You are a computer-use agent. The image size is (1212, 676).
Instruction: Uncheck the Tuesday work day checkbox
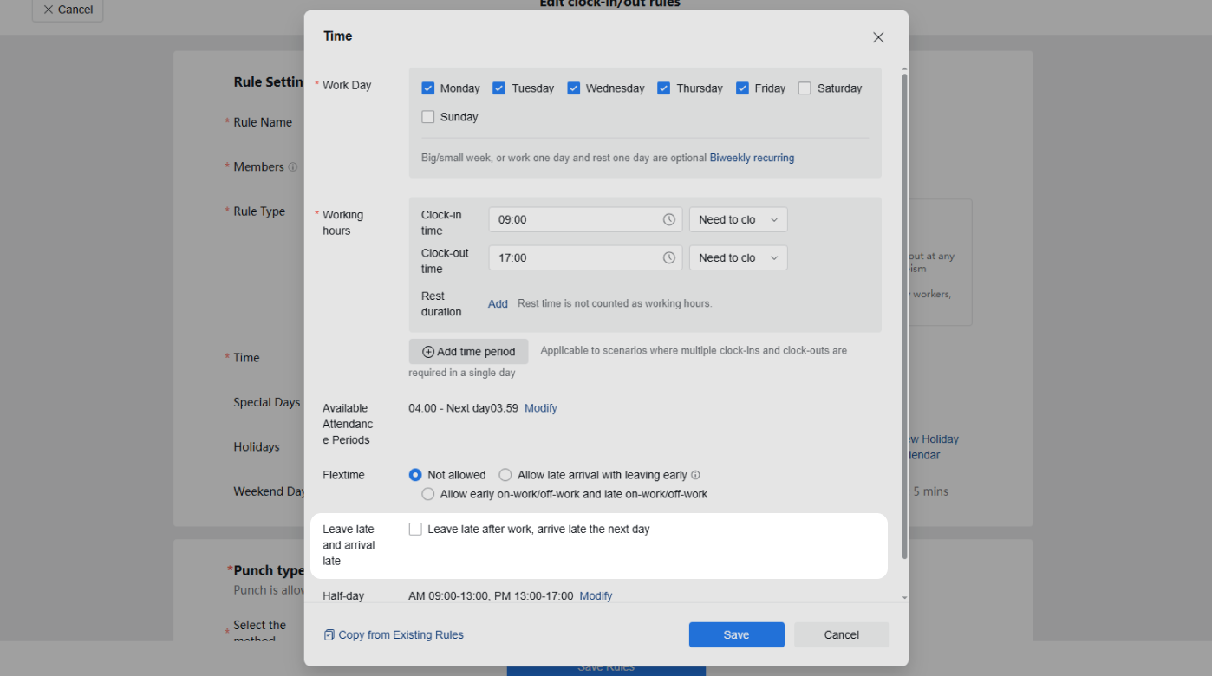[498, 88]
